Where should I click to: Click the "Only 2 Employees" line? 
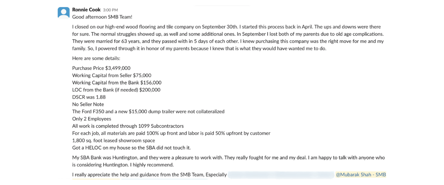(91, 119)
